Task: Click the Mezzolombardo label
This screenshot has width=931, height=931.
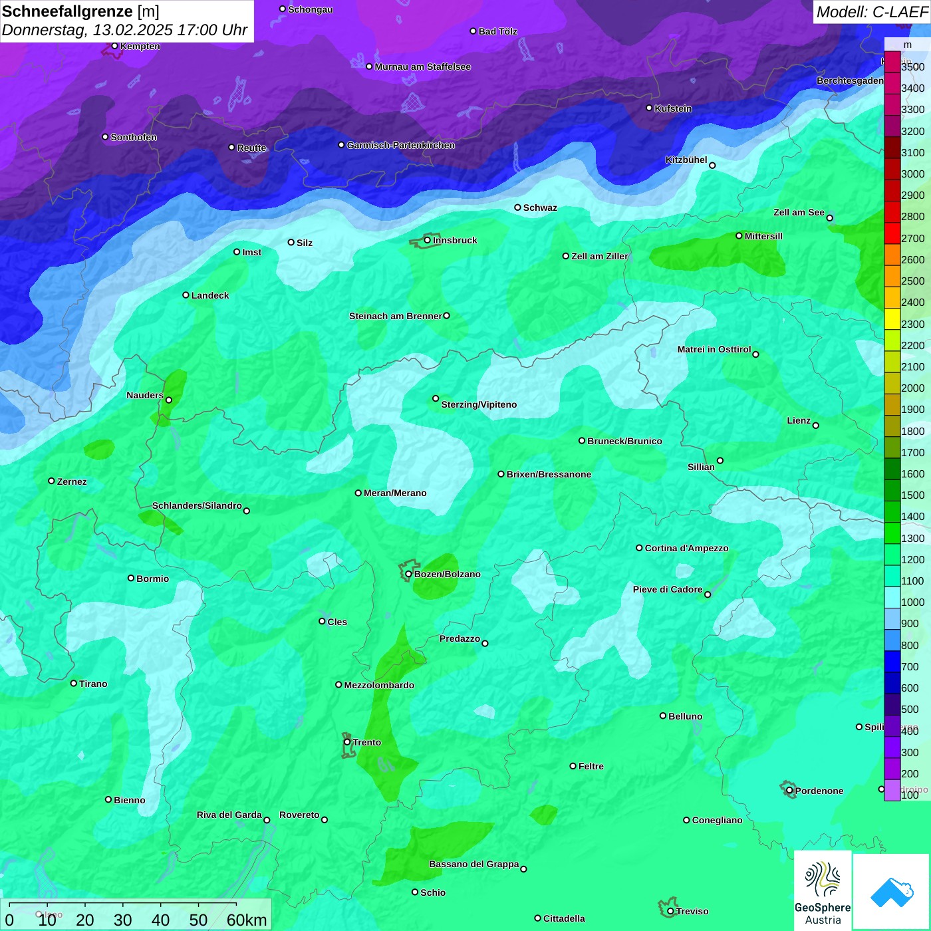Action: coord(379,685)
